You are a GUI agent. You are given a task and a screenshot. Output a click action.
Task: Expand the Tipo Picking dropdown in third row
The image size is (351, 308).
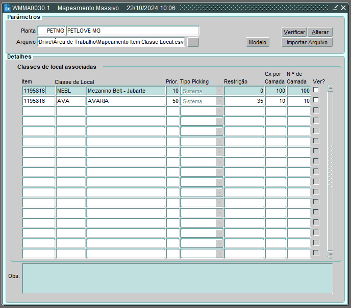(219, 111)
